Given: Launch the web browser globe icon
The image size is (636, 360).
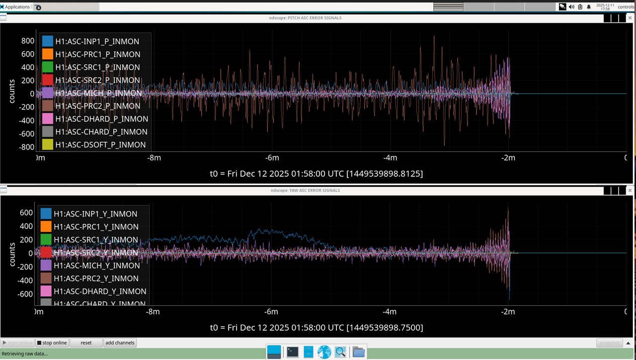Looking at the screenshot, I should click(x=324, y=352).
